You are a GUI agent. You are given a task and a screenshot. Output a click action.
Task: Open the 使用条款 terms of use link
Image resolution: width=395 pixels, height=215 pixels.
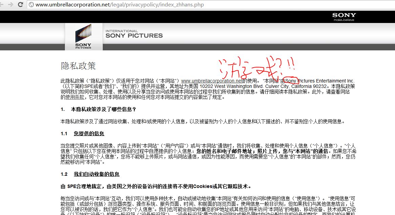point(75,97)
